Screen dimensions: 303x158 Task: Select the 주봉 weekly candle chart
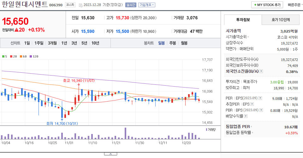(x=173, y=43)
